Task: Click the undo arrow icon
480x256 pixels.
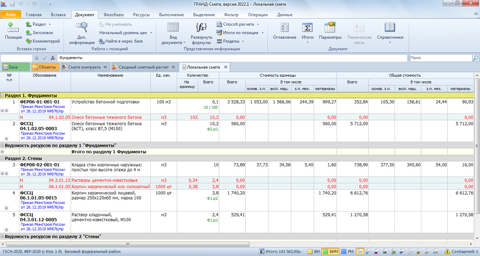Action: coord(21,4)
